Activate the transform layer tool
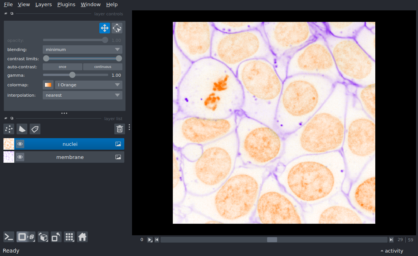The width and height of the screenshot is (418, 256). [117, 28]
